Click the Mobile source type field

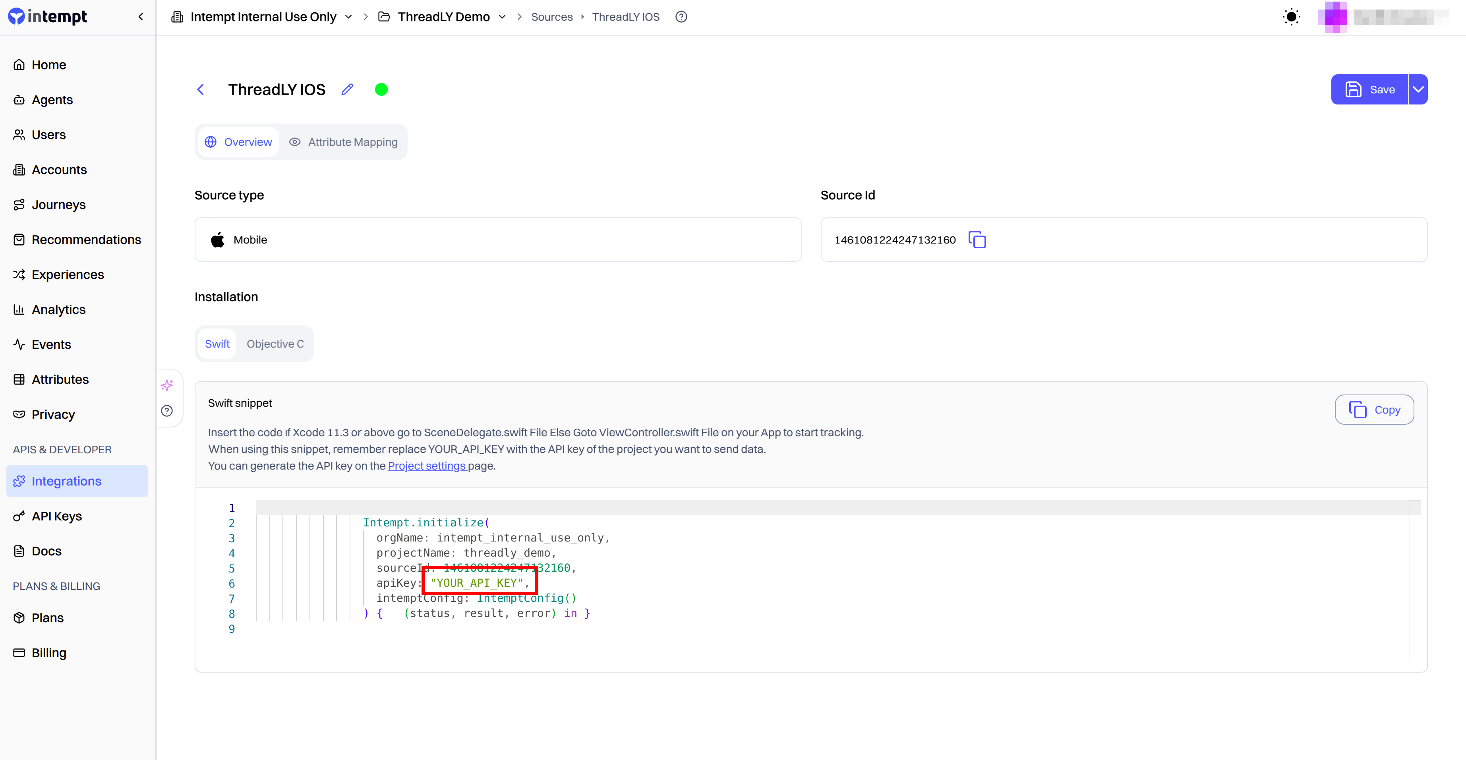(x=498, y=240)
